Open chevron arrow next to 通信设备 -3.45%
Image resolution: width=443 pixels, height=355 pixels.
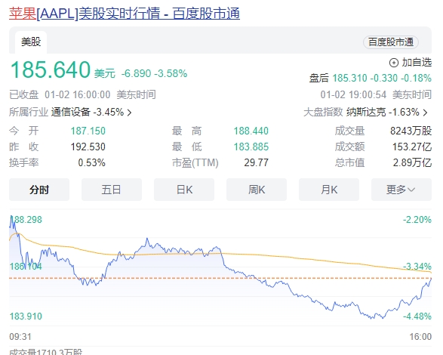pyautogui.click(x=129, y=113)
